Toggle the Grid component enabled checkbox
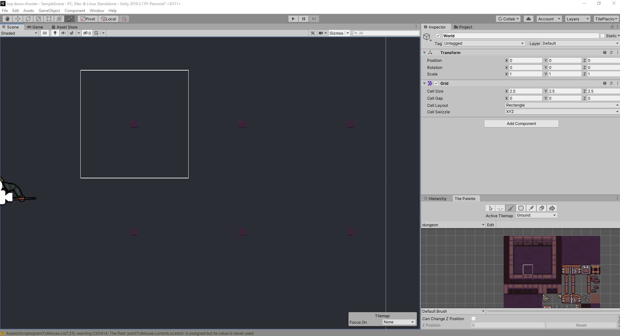Viewport: 620px width, 336px height. tap(437, 83)
